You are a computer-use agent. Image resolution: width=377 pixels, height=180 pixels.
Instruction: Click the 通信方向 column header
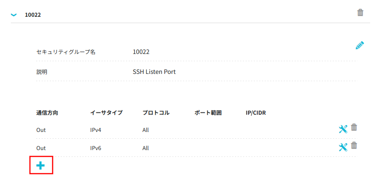point(47,113)
